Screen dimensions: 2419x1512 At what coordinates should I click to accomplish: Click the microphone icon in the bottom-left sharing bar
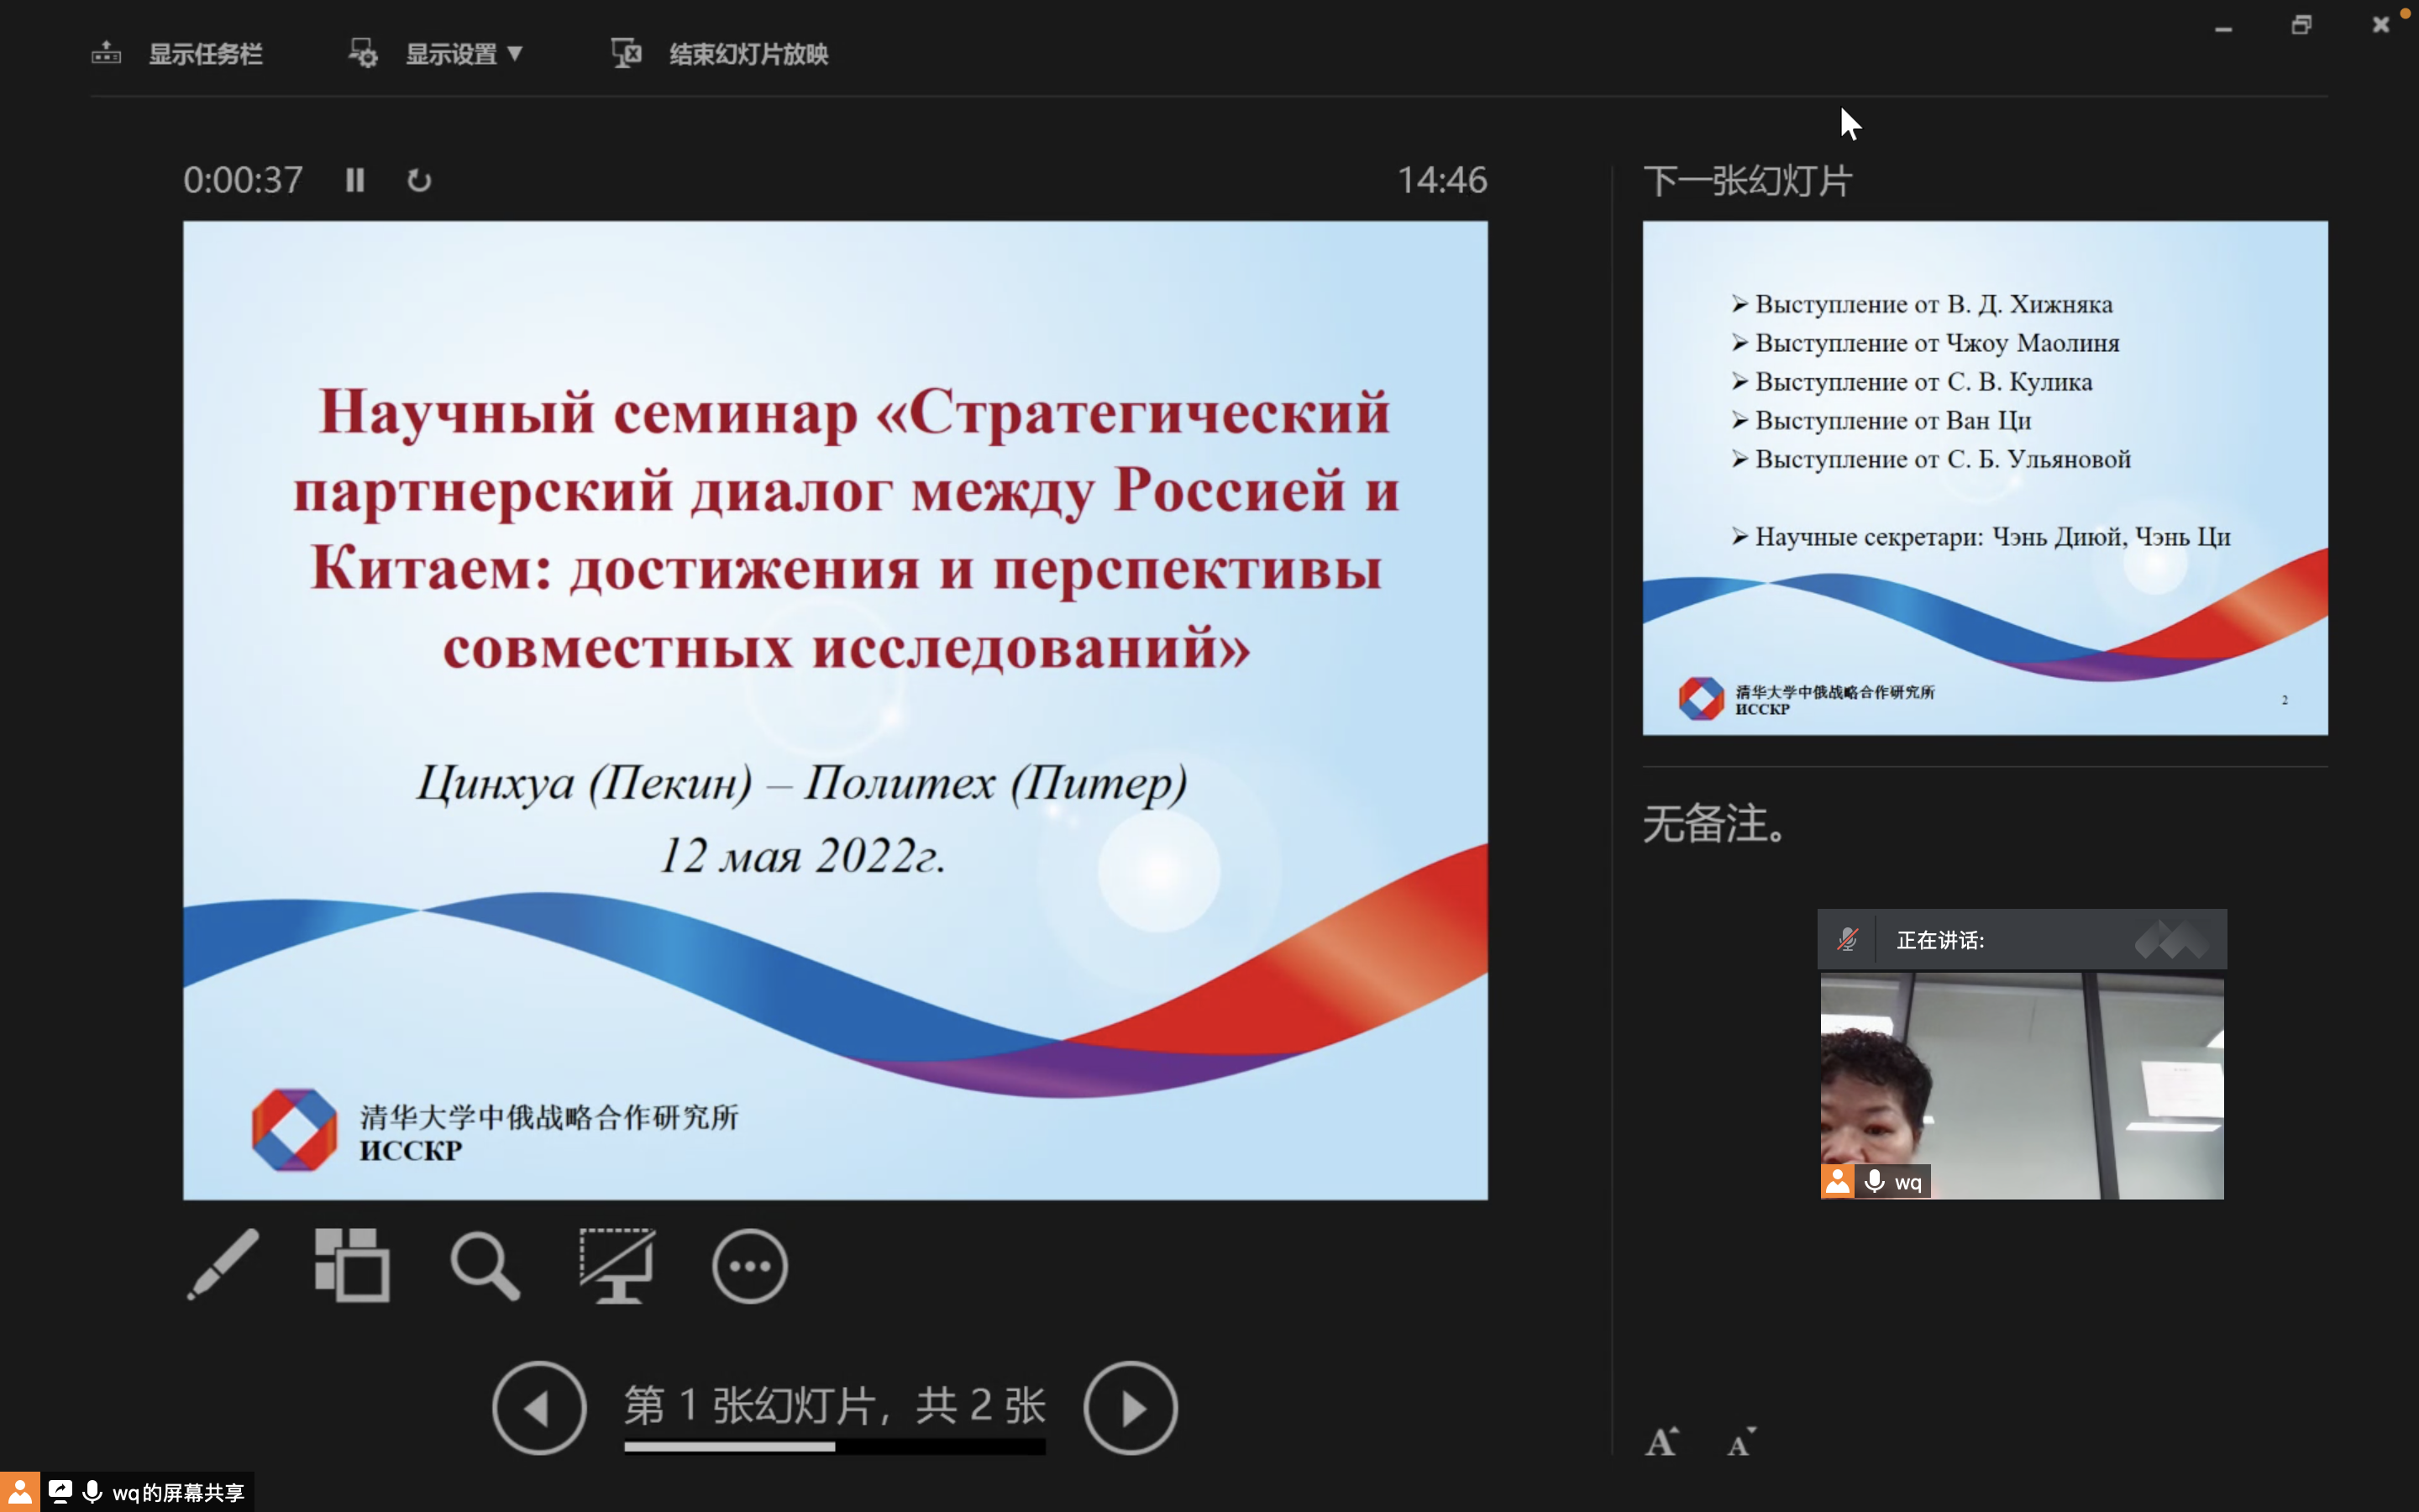pyautogui.click(x=92, y=1492)
